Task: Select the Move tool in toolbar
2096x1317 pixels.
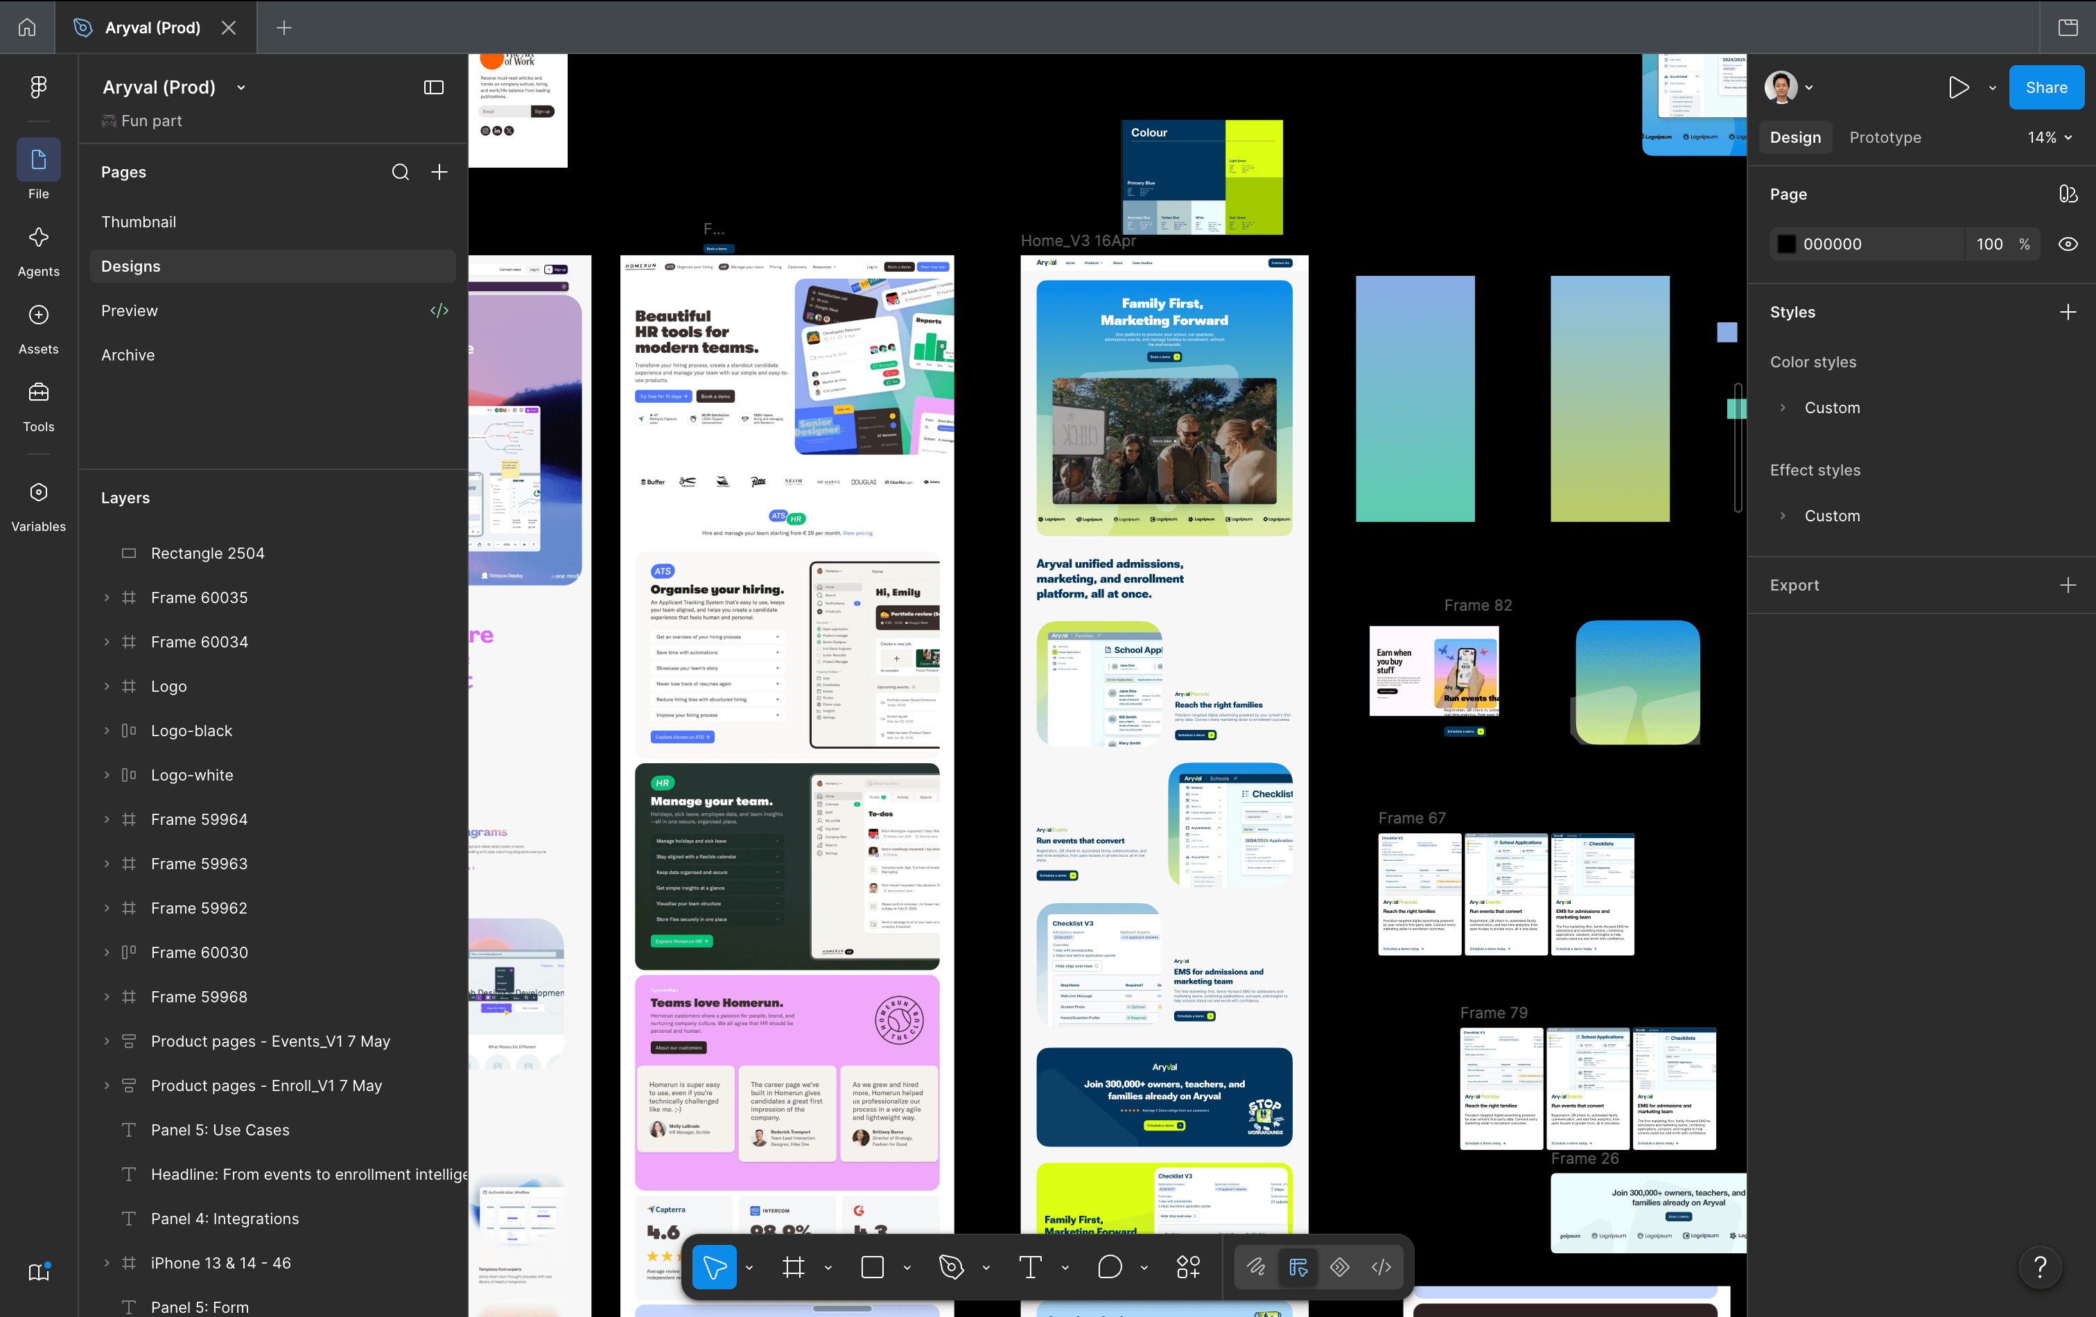Action: pyautogui.click(x=715, y=1266)
